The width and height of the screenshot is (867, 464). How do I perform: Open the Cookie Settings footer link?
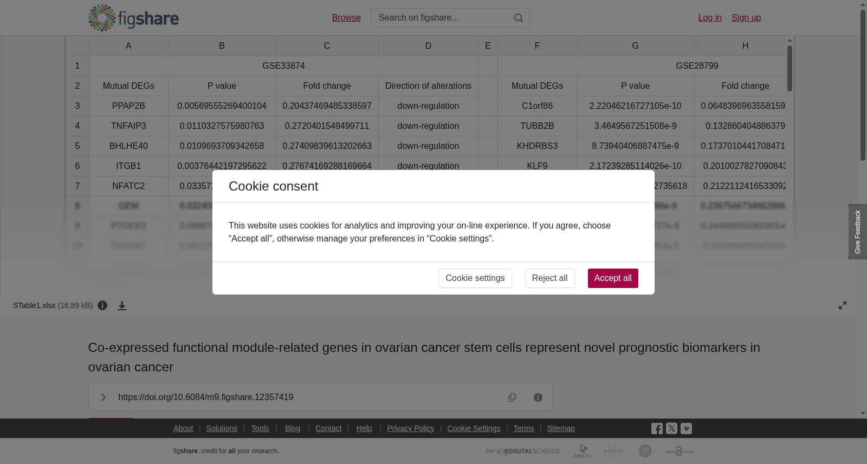coord(474,428)
